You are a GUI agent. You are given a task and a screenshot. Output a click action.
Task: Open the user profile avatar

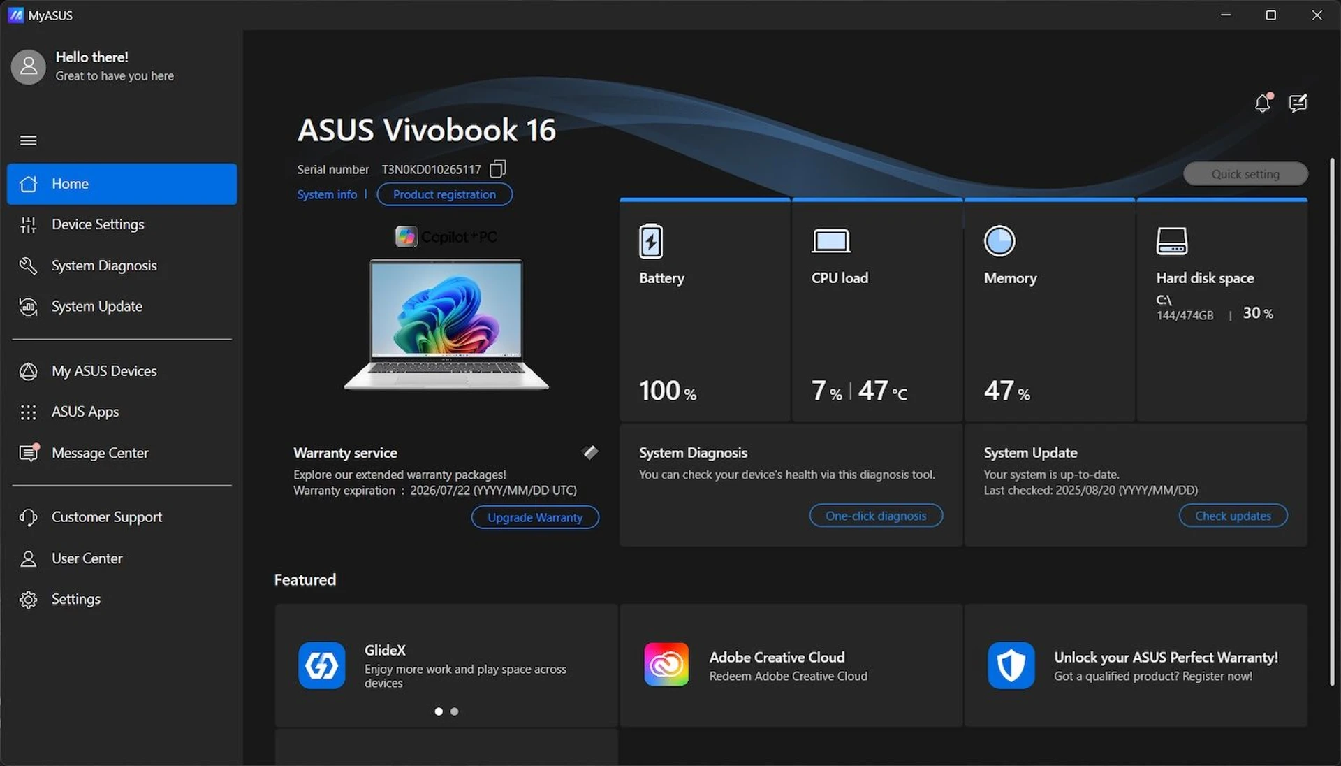coord(29,66)
